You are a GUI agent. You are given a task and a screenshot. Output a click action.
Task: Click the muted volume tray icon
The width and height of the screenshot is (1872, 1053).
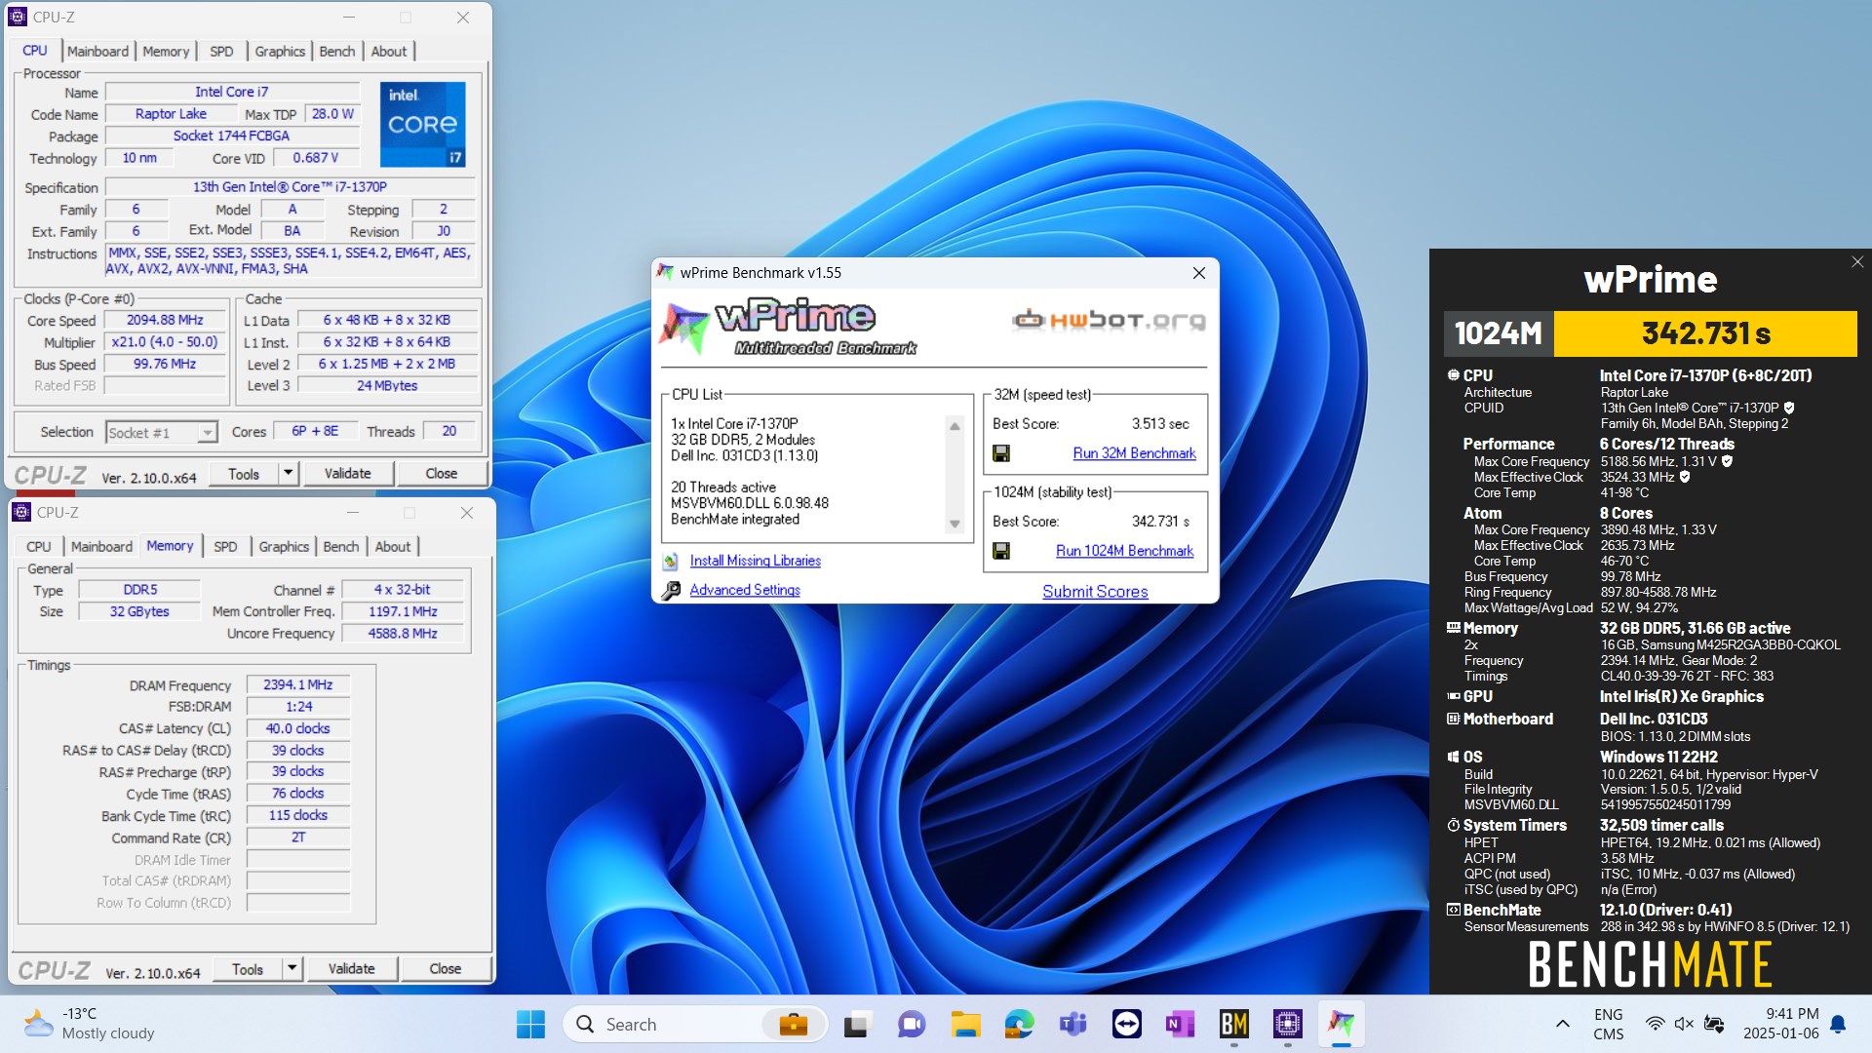[1684, 1024]
